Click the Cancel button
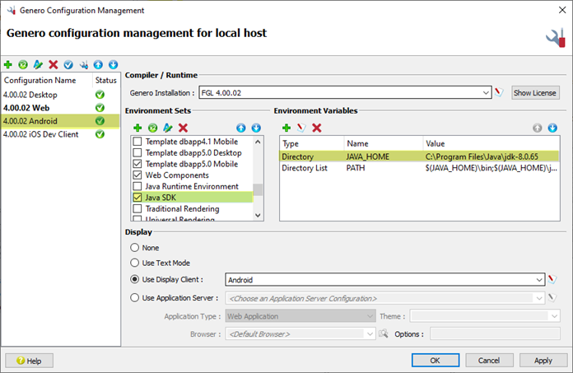Image resolution: width=573 pixels, height=373 pixels. point(489,360)
